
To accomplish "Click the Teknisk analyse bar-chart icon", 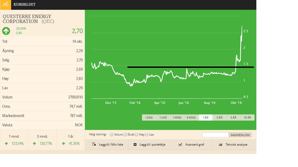I will coord(220,145).
